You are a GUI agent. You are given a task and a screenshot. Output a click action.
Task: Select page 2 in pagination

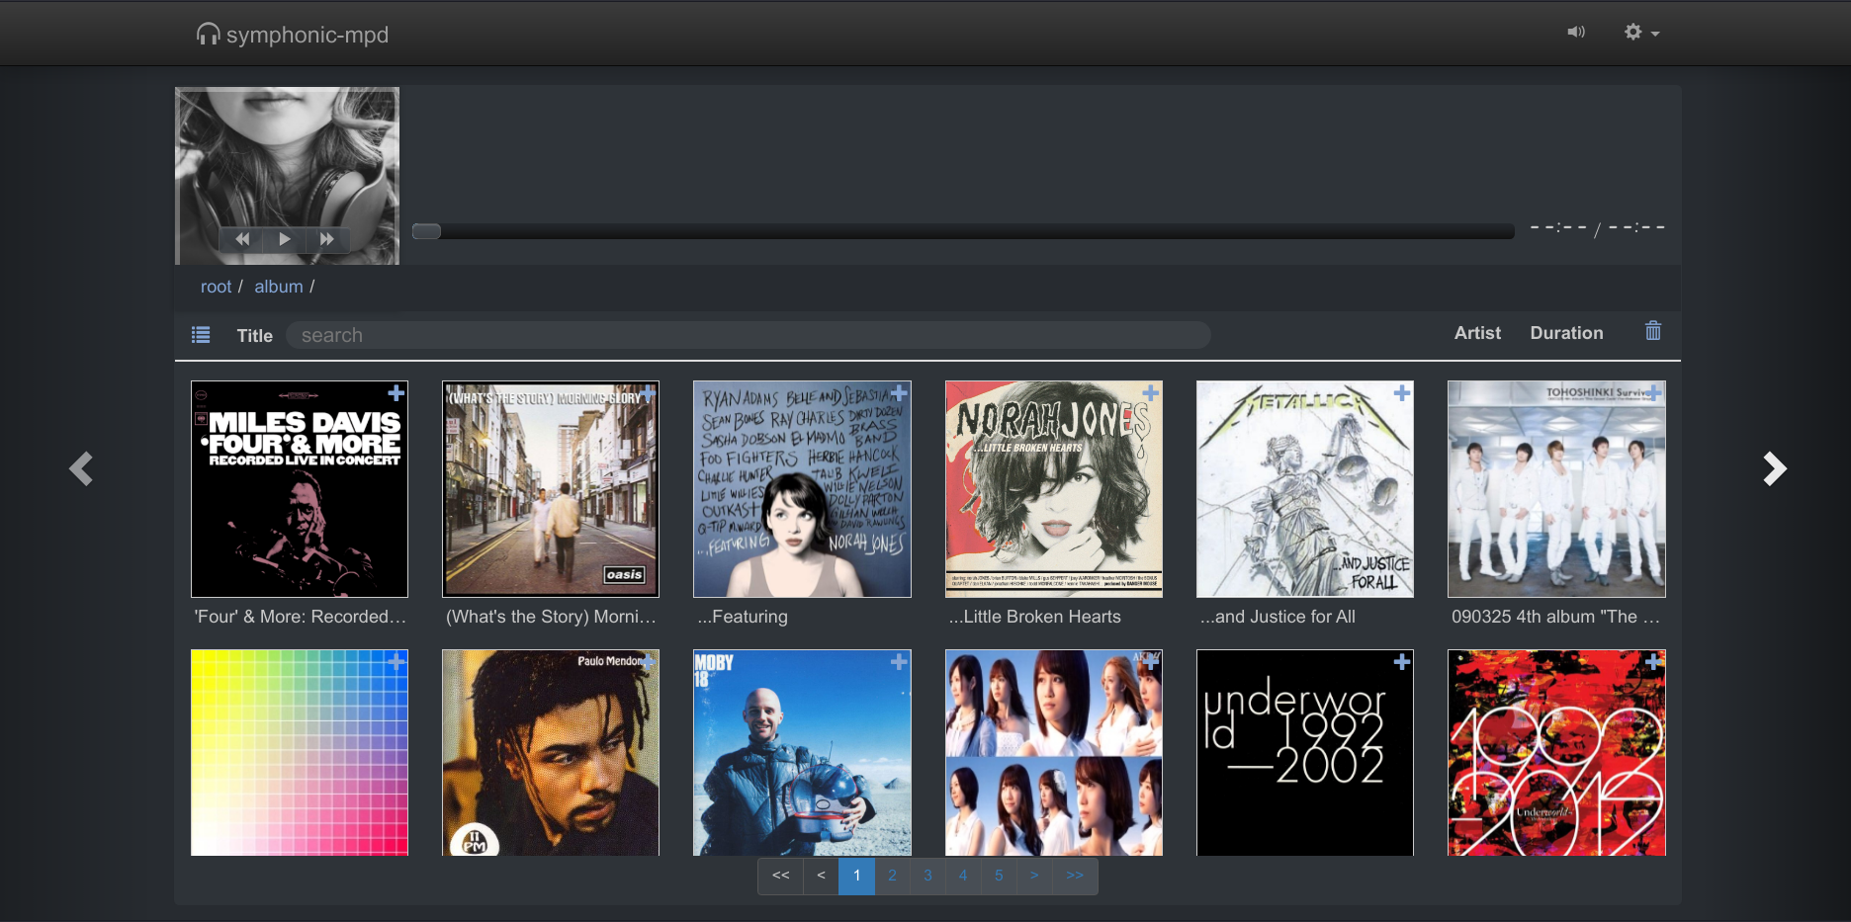point(892,876)
